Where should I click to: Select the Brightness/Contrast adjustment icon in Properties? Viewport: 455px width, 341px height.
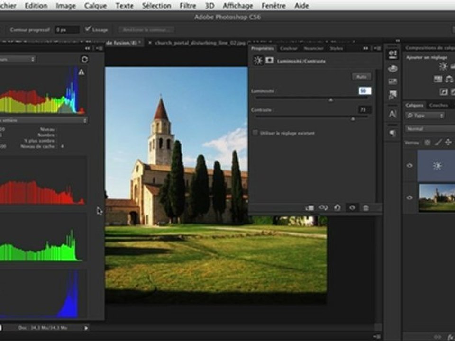[x=258, y=61]
